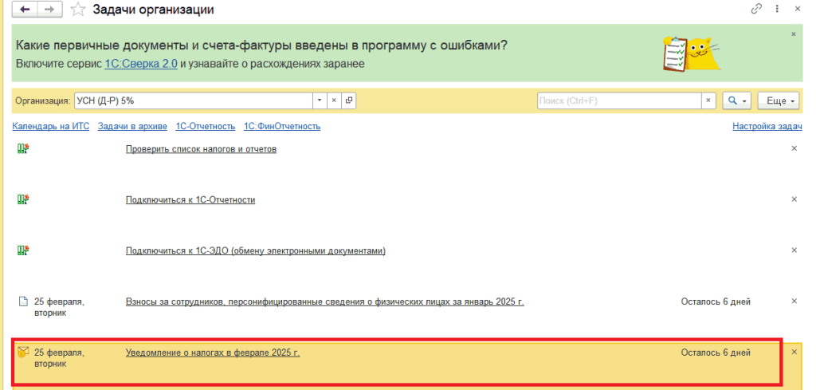Open task Подключиться к 1С-ЭДО
816x390 pixels.
256,251
